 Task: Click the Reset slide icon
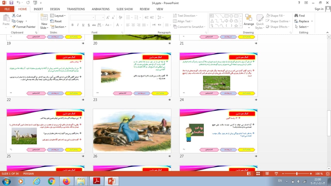point(52,21)
